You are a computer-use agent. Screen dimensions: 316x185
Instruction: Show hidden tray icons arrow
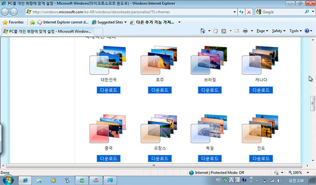pyautogui.click(x=257, y=181)
